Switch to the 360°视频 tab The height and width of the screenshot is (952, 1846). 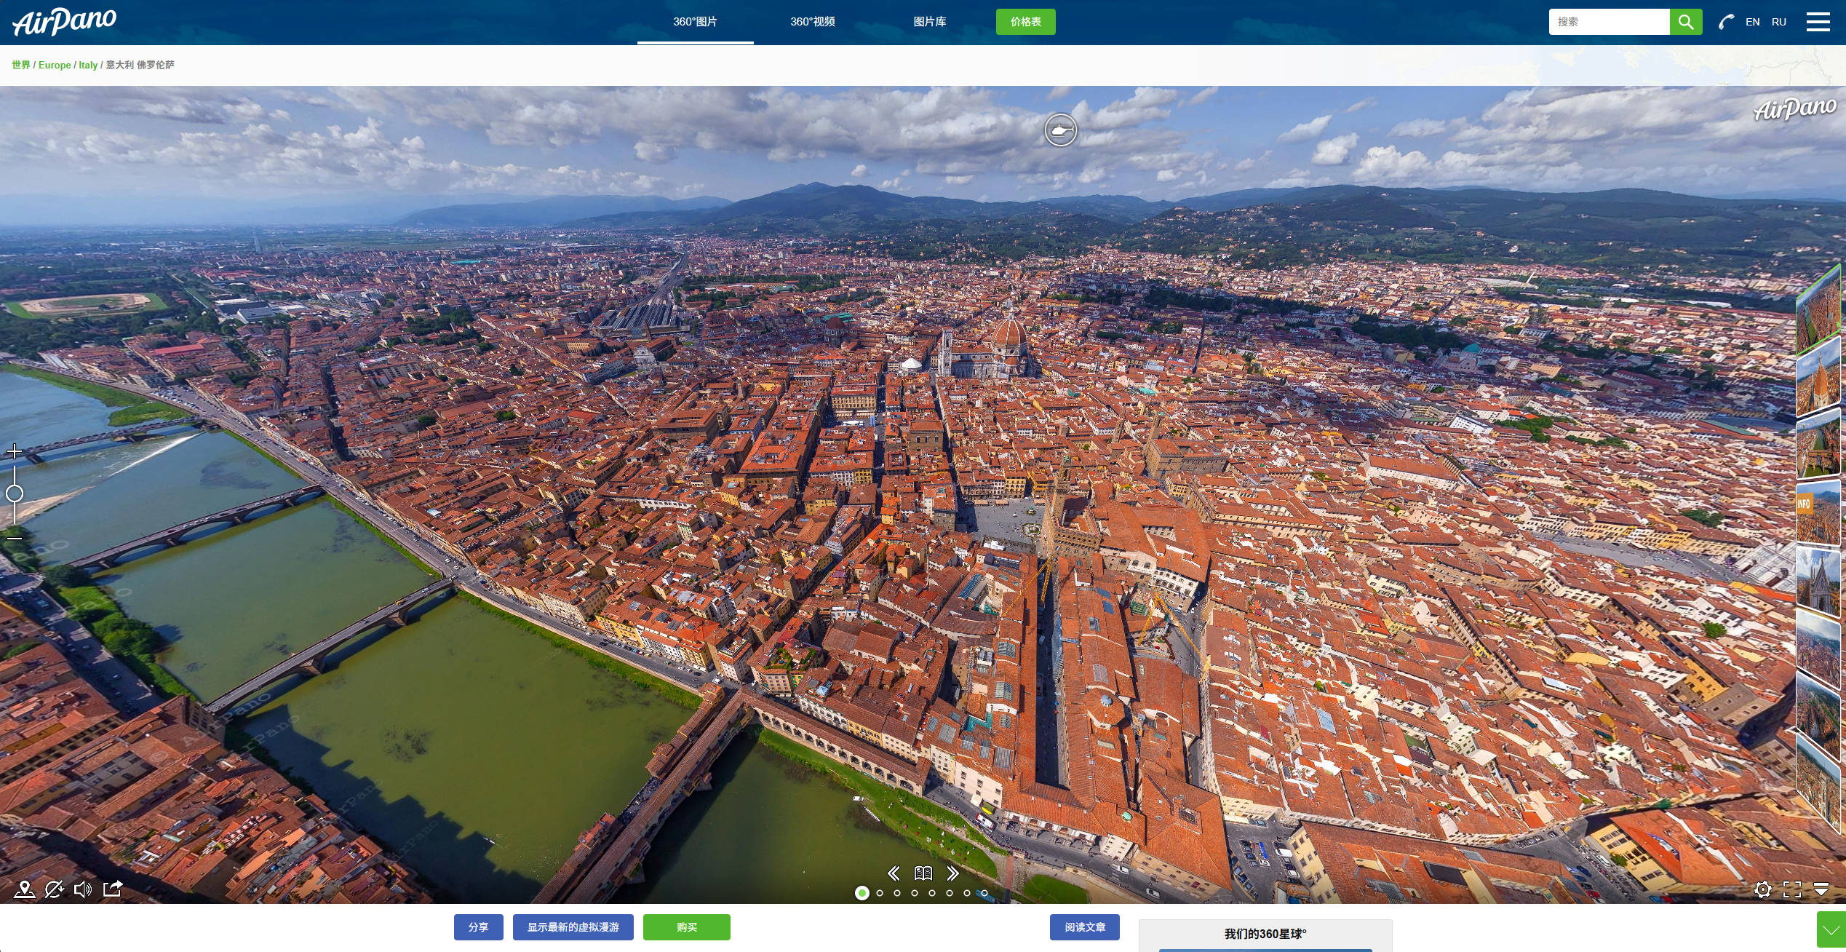812,22
